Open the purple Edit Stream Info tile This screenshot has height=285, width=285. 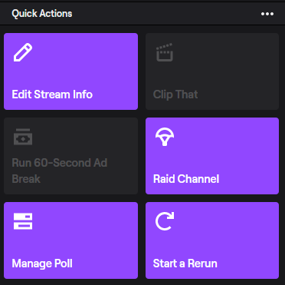[x=70, y=71]
